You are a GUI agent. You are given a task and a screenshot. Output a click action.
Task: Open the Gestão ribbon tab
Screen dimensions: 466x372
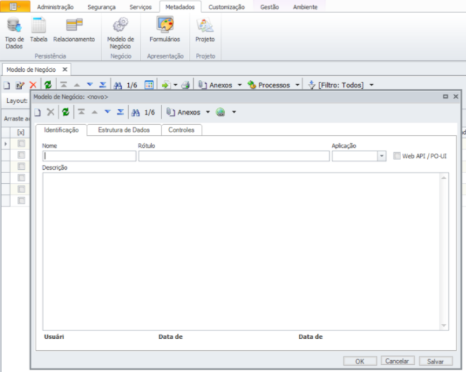(269, 7)
